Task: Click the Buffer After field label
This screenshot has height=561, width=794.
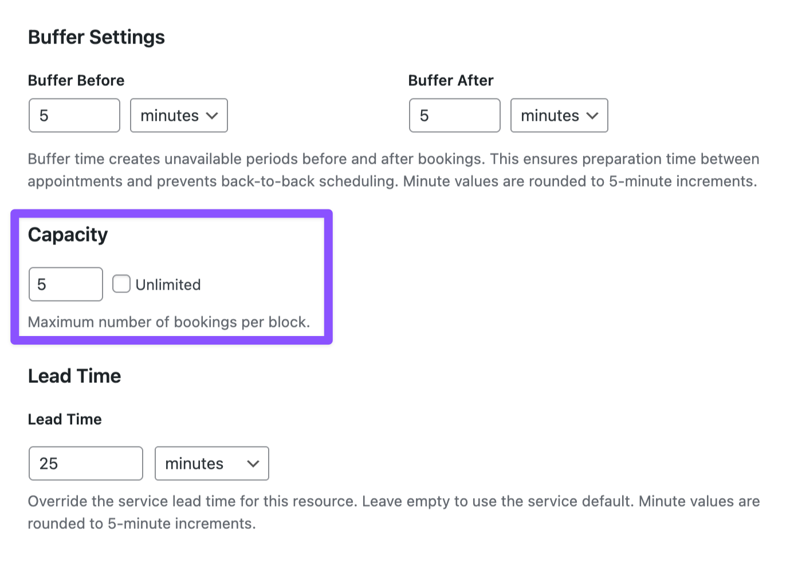Action: coord(451,81)
